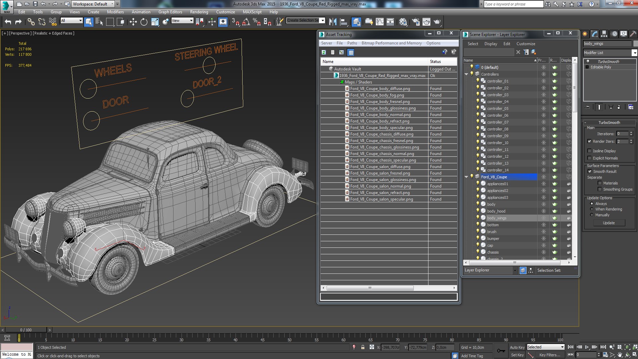
Task: Click Pin Stack icon under modifier stack
Action: (588, 107)
